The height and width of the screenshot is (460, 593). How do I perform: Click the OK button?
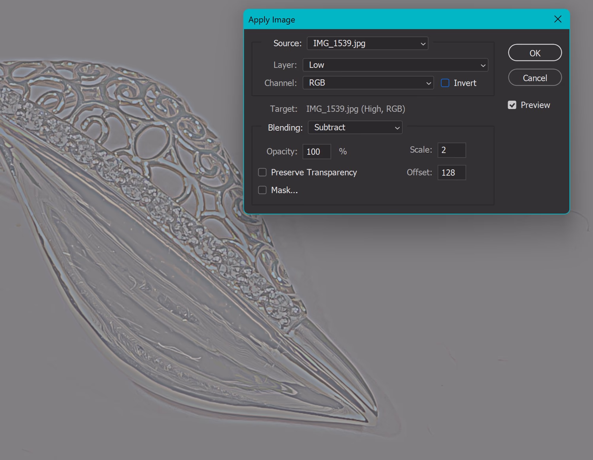[x=535, y=53]
